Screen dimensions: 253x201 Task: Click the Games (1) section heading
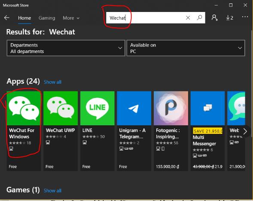[23, 190]
